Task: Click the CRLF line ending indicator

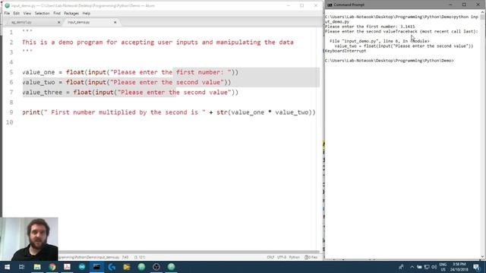Action: point(270,257)
